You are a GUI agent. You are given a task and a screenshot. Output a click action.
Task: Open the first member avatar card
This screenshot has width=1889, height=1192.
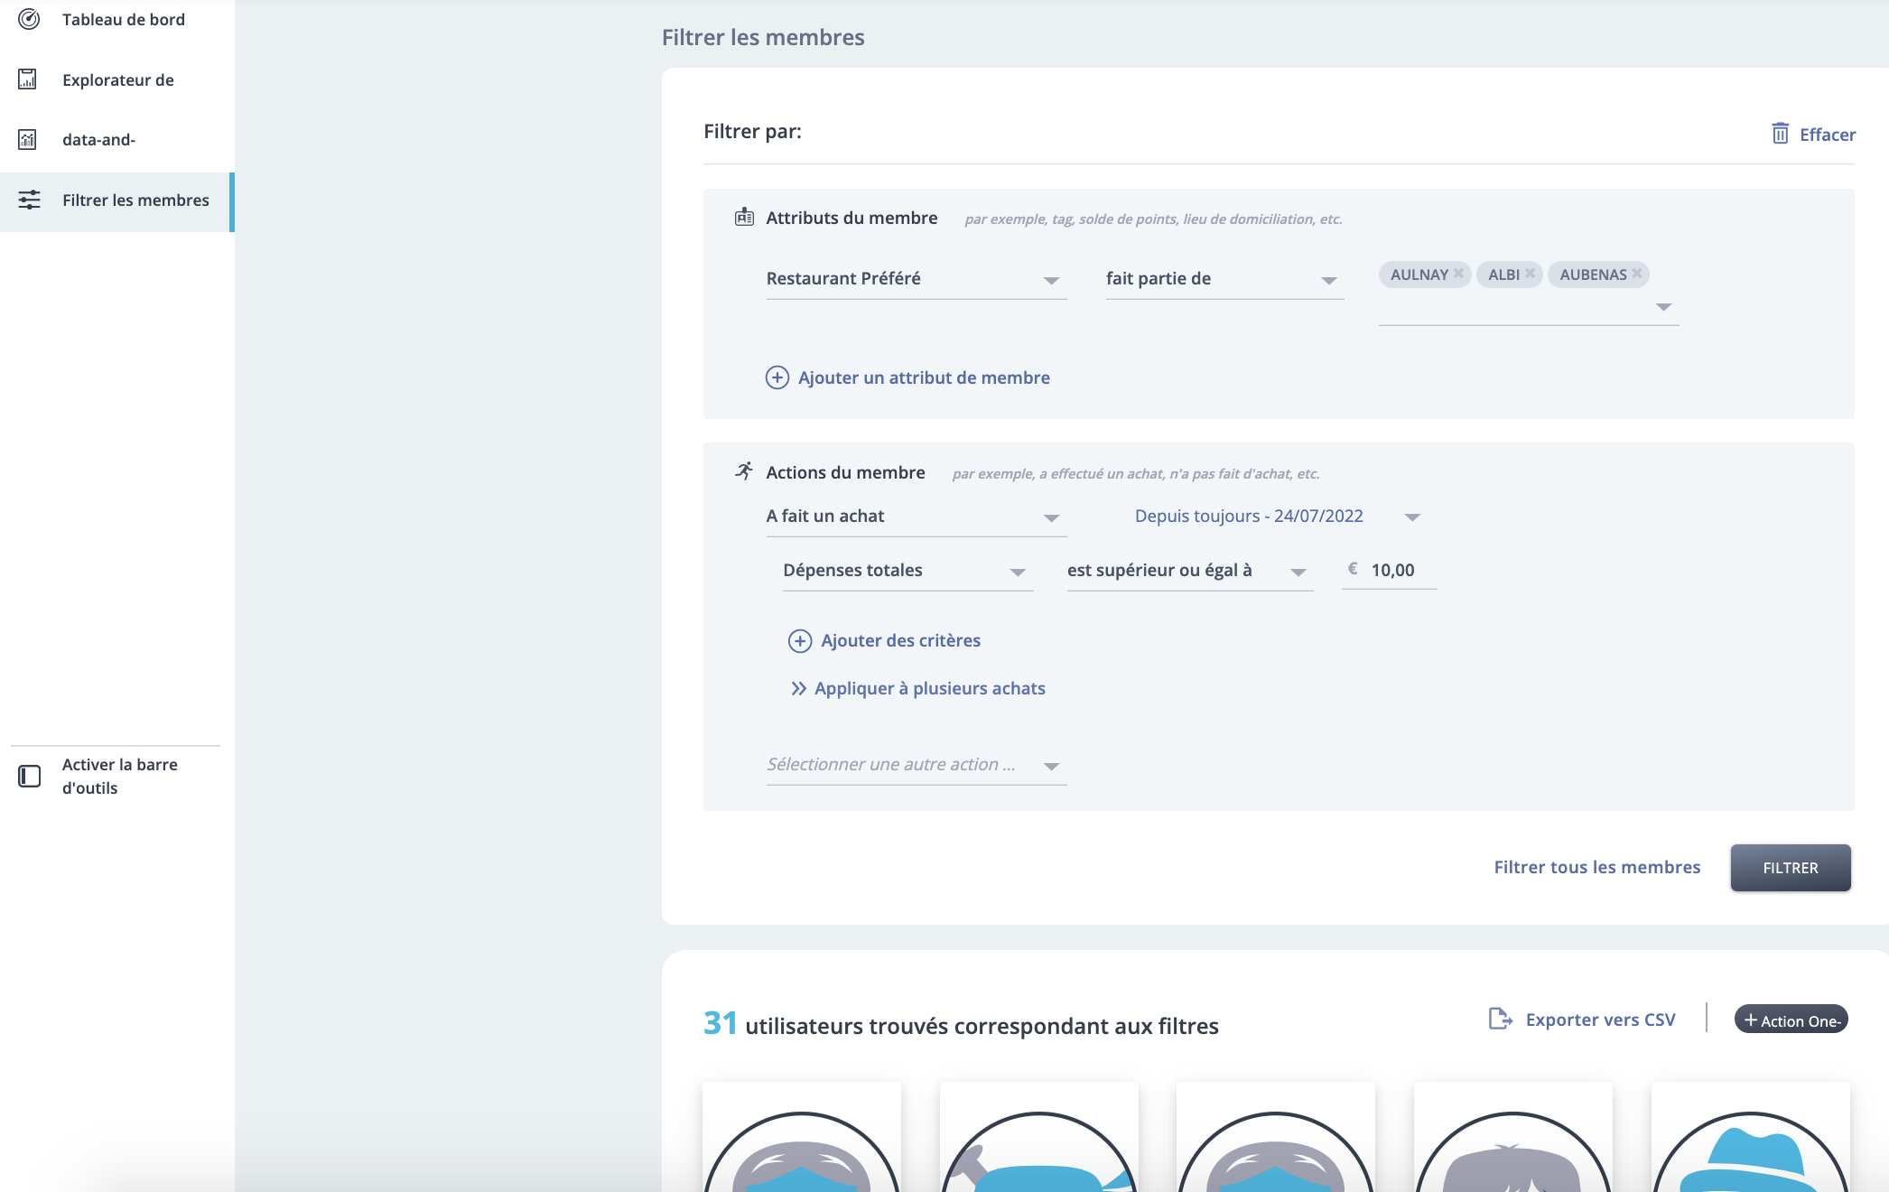pos(802,1137)
